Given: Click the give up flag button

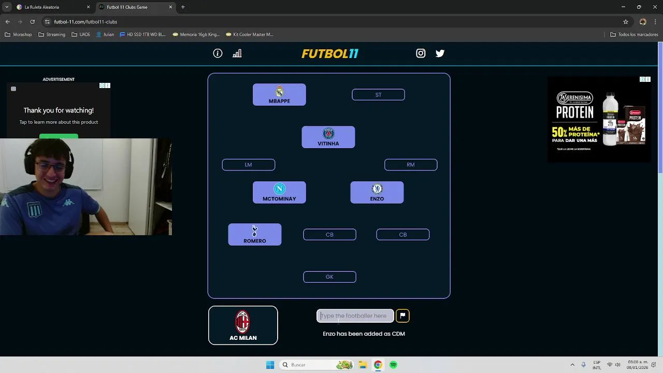Looking at the screenshot, I should click(x=402, y=315).
